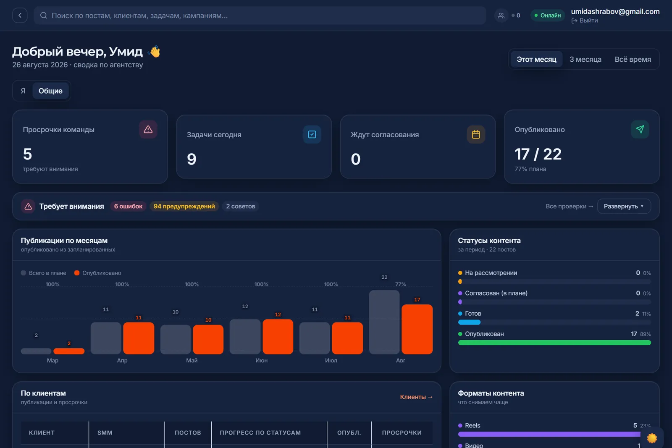Click the Готов blue progress bar
Viewport: 672px width, 448px height.
coord(469,322)
